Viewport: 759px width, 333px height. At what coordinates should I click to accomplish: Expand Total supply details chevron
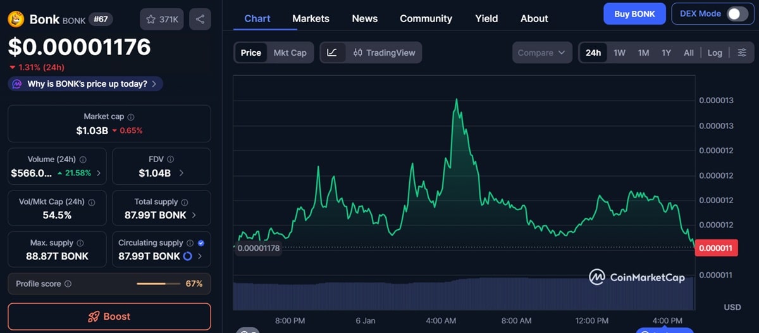194,215
